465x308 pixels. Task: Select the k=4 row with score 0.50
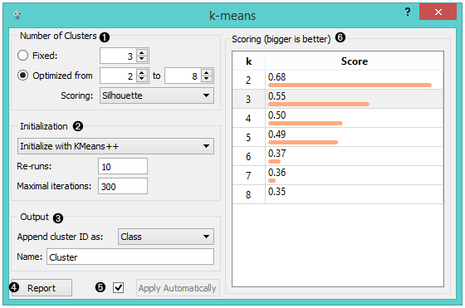(x=338, y=118)
